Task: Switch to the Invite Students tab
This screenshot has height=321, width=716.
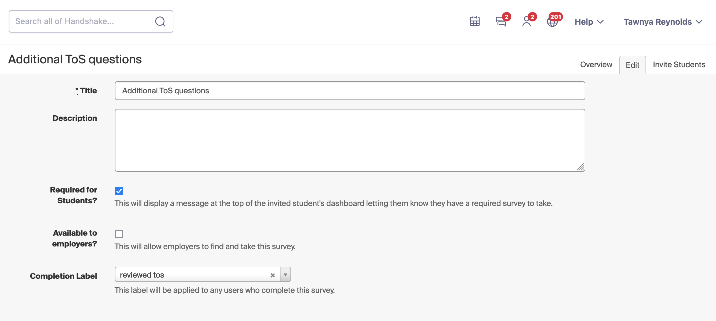Action: pyautogui.click(x=679, y=65)
